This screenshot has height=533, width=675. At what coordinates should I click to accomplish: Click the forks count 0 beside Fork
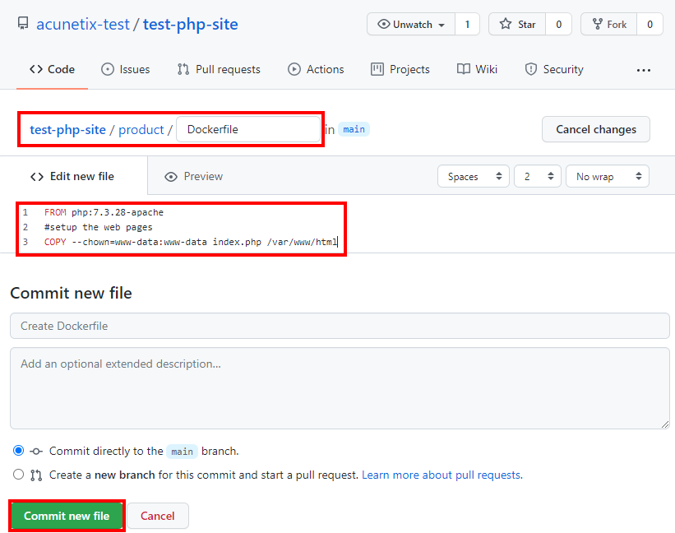pyautogui.click(x=650, y=24)
